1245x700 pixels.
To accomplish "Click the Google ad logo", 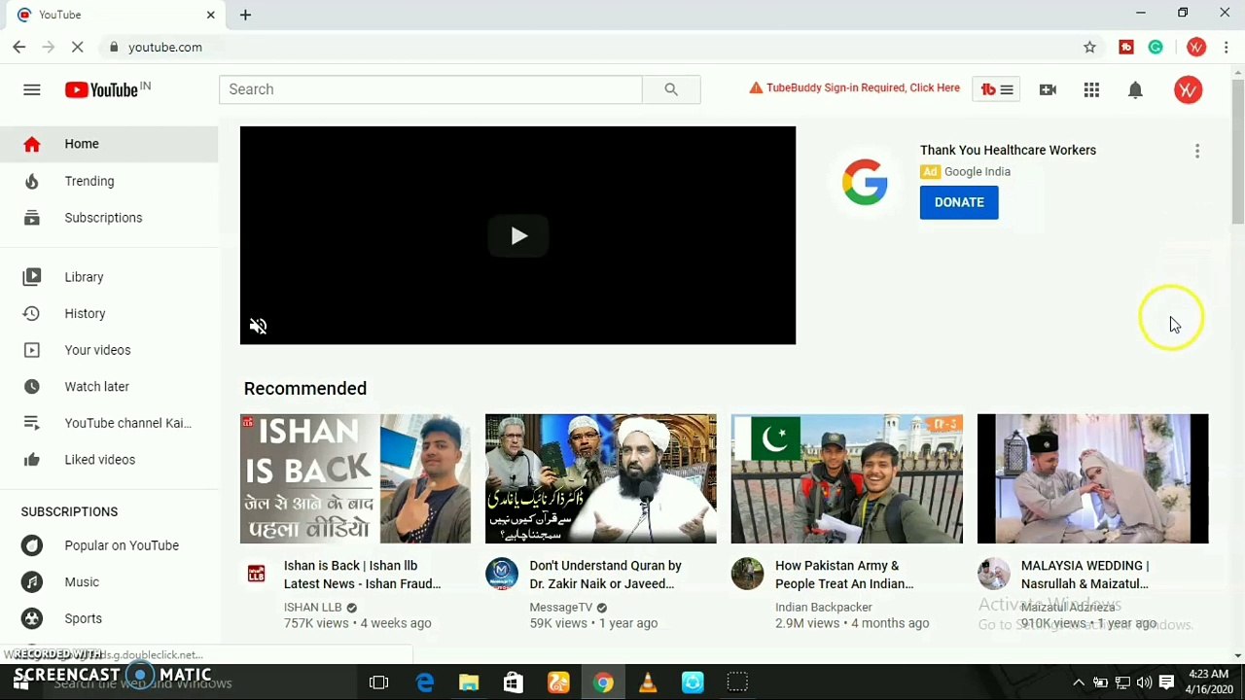I will pos(865,182).
